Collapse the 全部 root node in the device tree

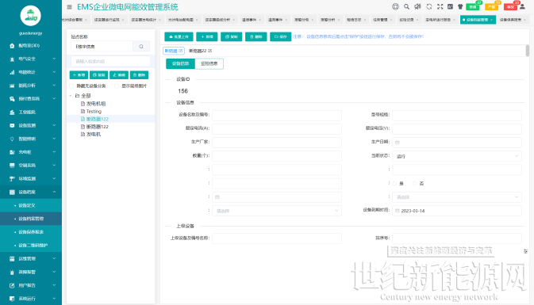tap(71, 96)
